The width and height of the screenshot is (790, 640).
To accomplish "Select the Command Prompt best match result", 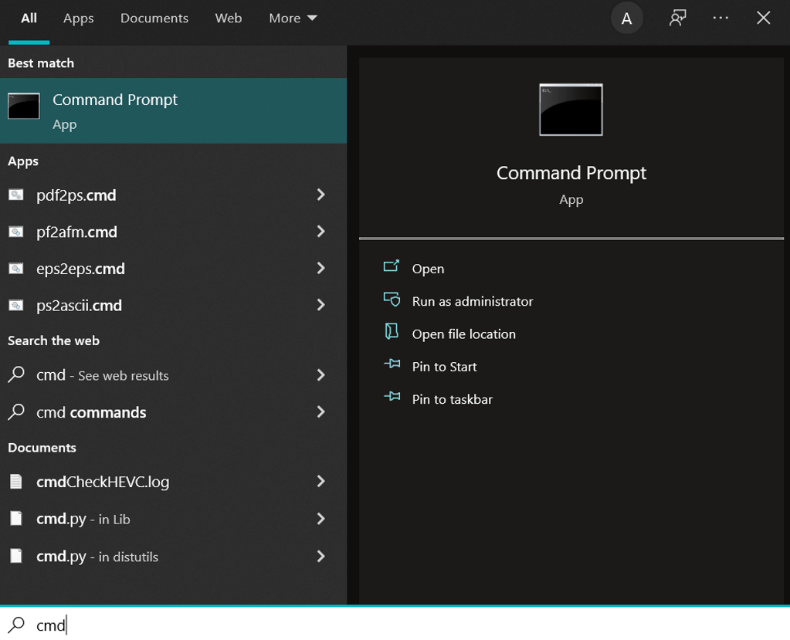I will pyautogui.click(x=173, y=110).
